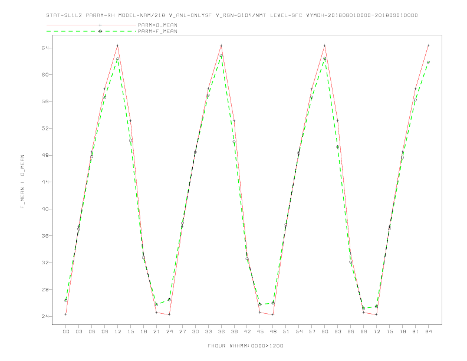Click the PARM=O_MEAN legend label
467x361 pixels.
coord(157,25)
